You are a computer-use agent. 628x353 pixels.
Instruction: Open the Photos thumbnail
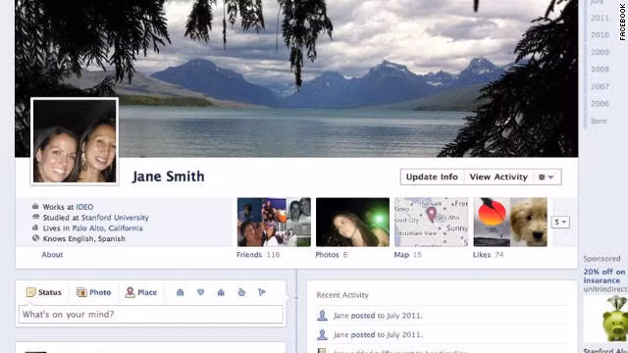(352, 223)
